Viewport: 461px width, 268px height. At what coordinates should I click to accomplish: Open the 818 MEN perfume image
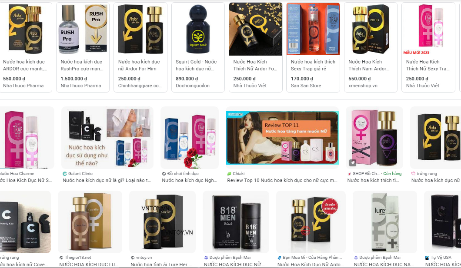tap(236, 222)
